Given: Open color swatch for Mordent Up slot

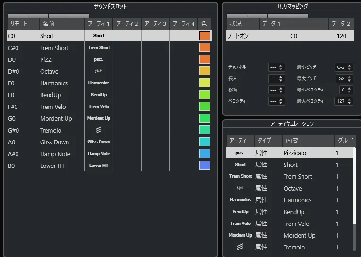Looking at the screenshot, I should point(205,118).
